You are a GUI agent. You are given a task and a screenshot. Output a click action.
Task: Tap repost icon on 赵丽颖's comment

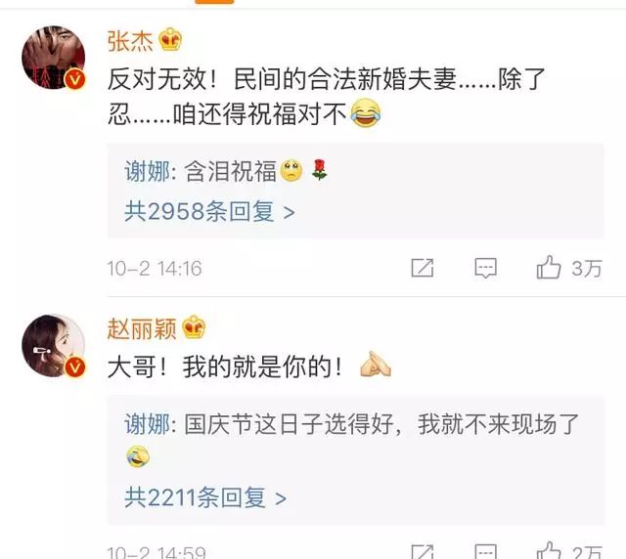click(x=423, y=552)
